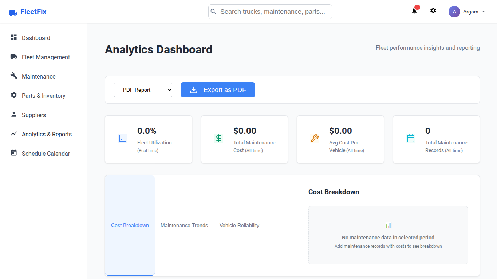
Task: Click the Export as PDF button
Action: (218, 89)
